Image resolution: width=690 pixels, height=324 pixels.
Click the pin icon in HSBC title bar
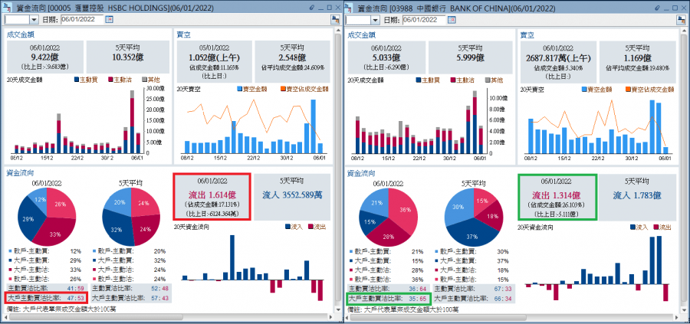[x=312, y=8]
